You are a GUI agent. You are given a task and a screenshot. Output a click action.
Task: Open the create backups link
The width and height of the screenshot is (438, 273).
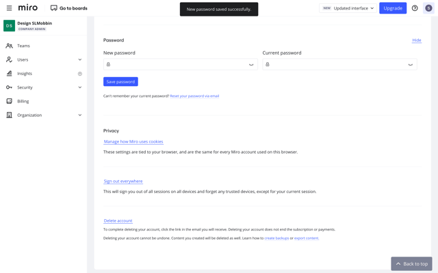pyautogui.click(x=276, y=238)
